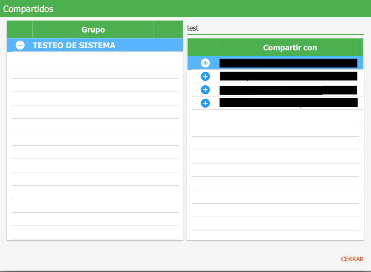This screenshot has width=371, height=272.
Task: Toggle the second user into the share list
Action: click(x=205, y=76)
